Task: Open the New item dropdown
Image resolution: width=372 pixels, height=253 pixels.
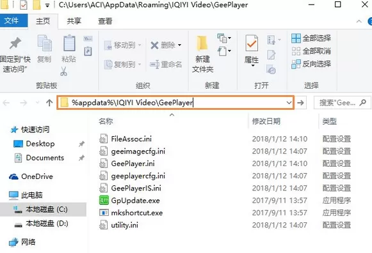Action: 224,38
